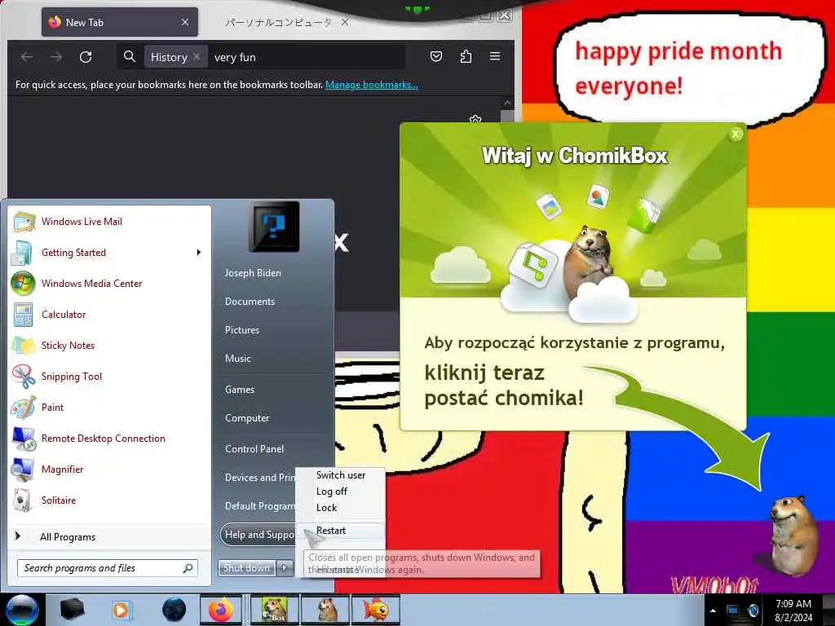
Task: Start Remote Desktop Connection
Action: [104, 438]
